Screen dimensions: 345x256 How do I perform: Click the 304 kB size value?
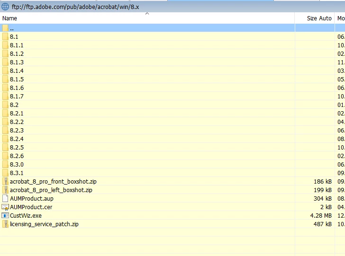[323, 199]
